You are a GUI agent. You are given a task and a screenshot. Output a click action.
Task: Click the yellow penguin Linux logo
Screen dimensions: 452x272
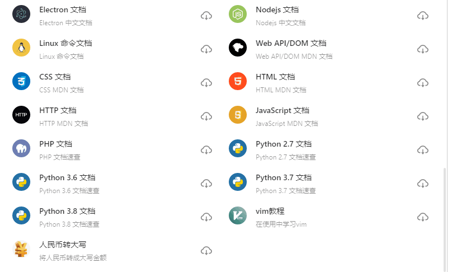coord(21,48)
